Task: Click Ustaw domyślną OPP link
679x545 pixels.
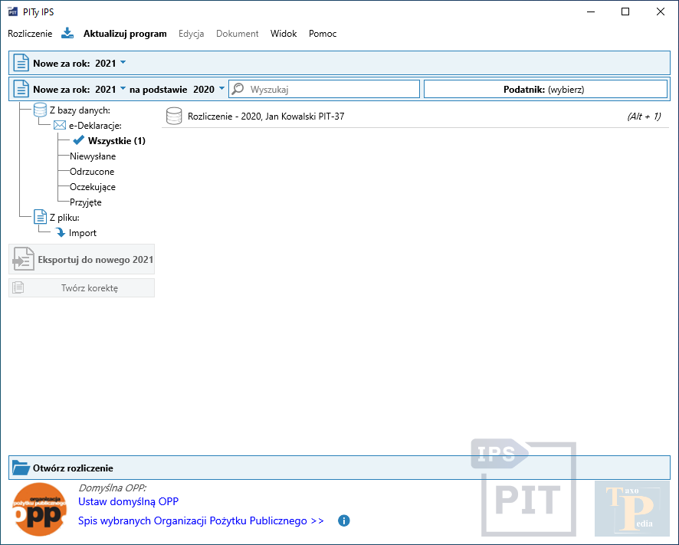Action: coord(128,502)
